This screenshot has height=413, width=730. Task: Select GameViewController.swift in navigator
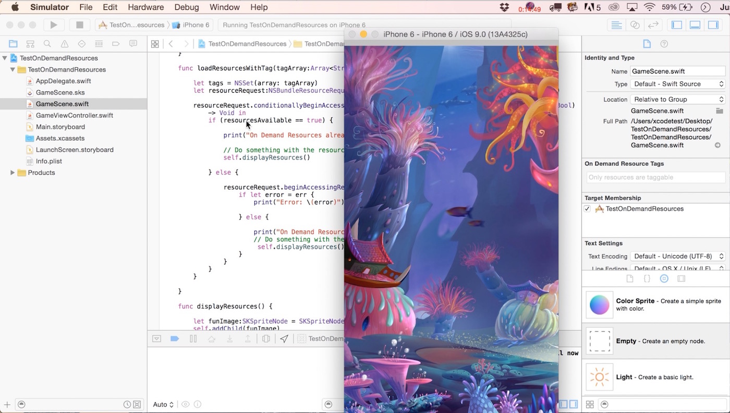74,115
